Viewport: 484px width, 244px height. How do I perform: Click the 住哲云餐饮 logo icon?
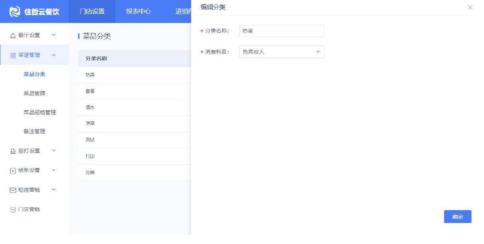[14, 12]
